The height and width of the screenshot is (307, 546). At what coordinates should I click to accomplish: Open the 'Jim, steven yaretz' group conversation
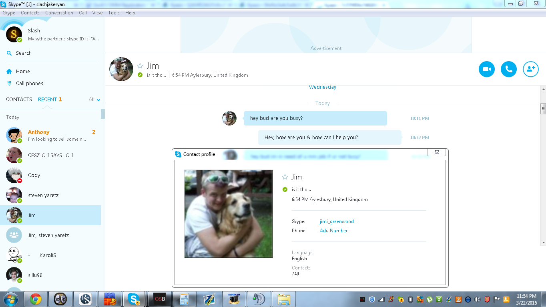[50, 235]
